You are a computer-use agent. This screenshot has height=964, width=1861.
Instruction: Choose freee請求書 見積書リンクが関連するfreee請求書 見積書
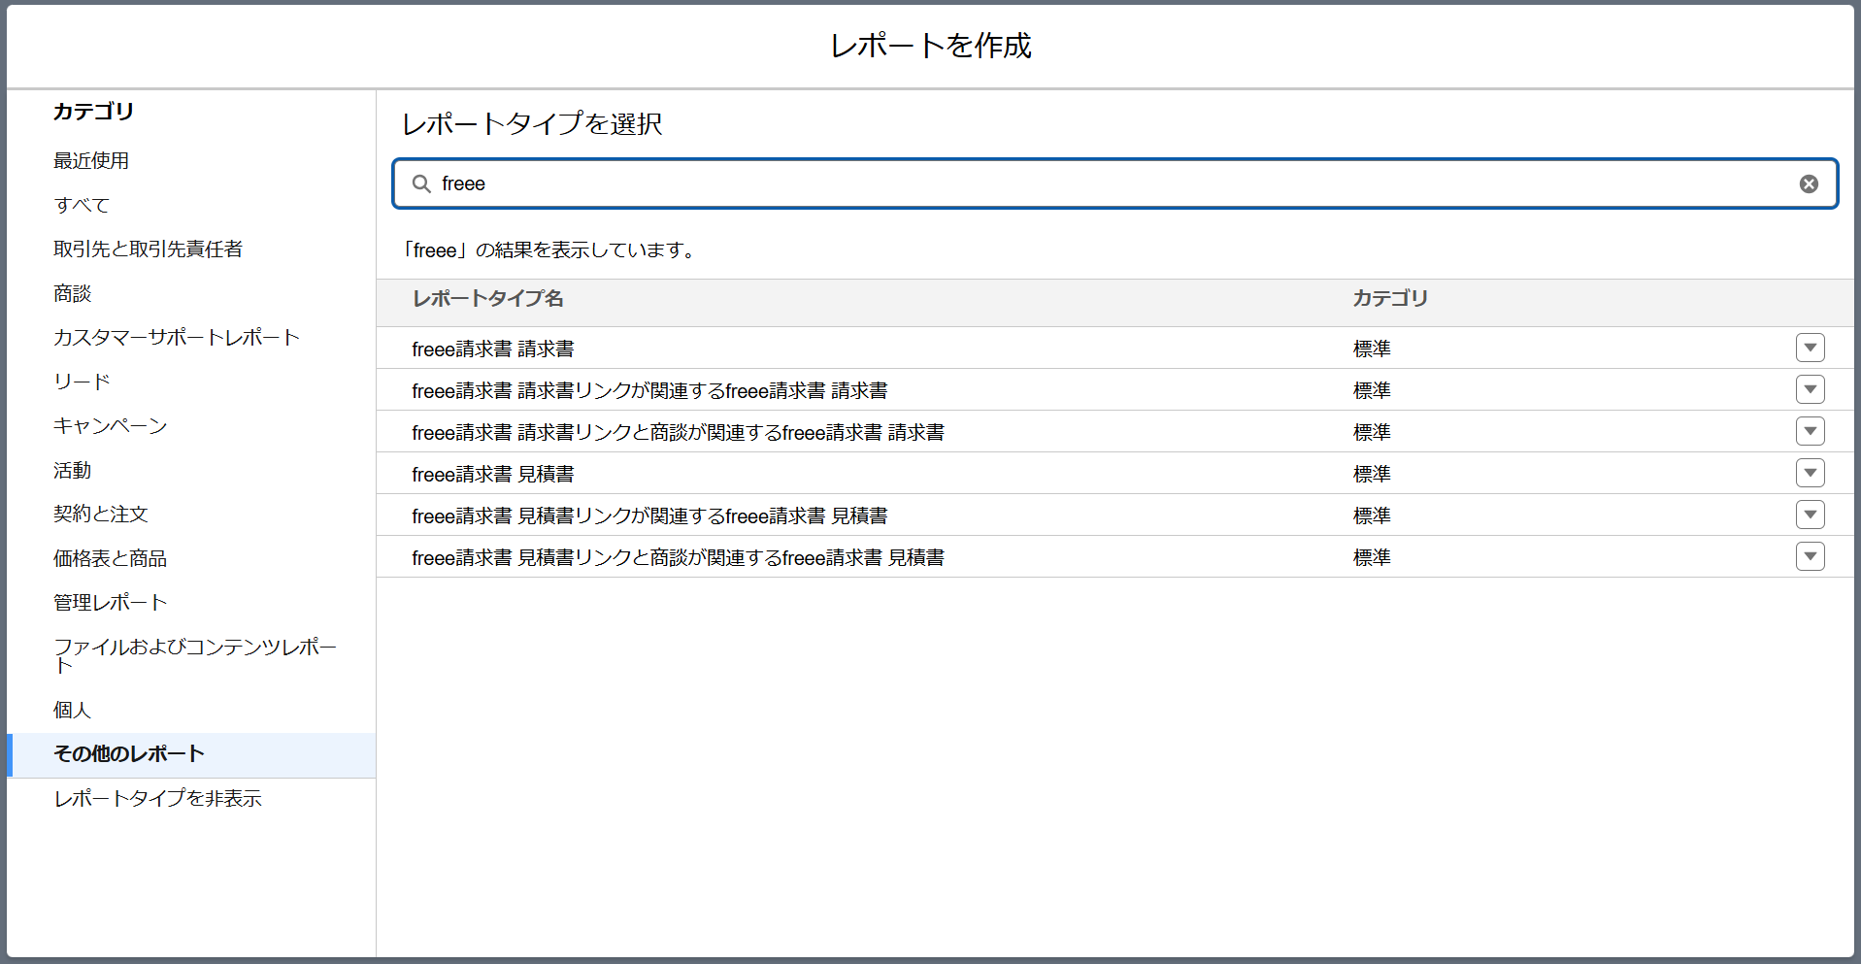[649, 515]
